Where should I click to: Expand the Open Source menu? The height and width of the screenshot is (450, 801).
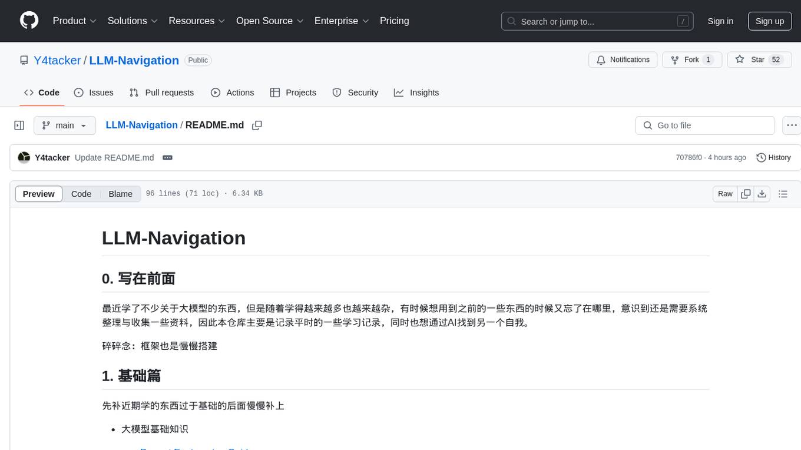tap(270, 21)
